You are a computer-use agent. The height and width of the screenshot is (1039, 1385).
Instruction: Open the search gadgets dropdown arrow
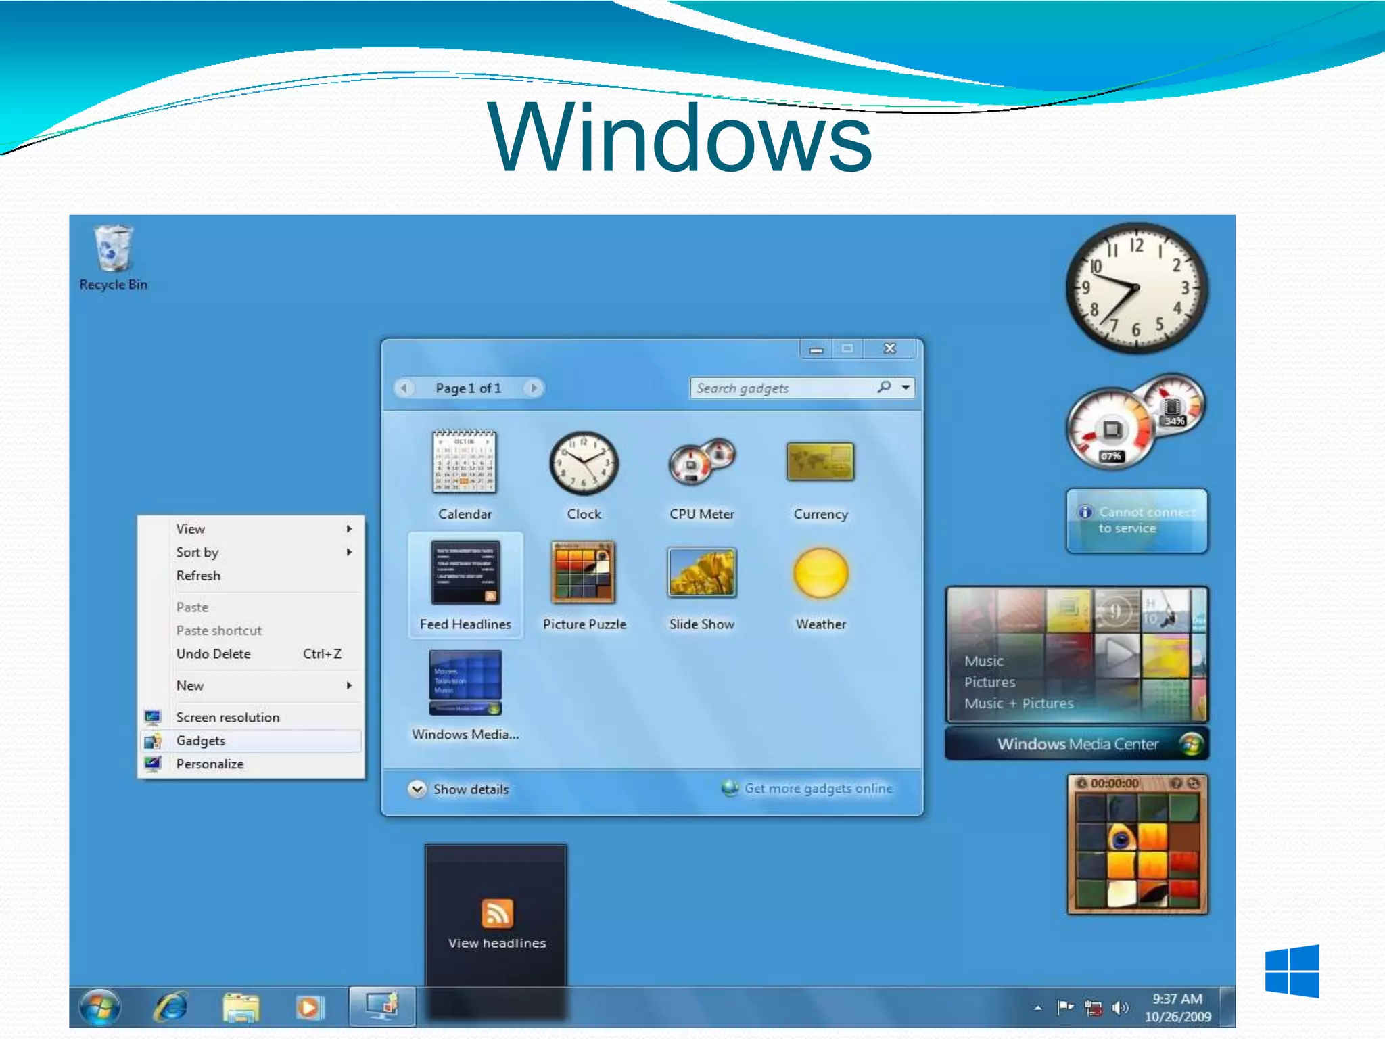[906, 388]
